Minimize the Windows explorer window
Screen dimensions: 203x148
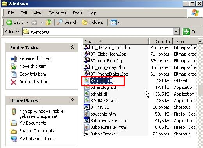[x=186, y=4]
